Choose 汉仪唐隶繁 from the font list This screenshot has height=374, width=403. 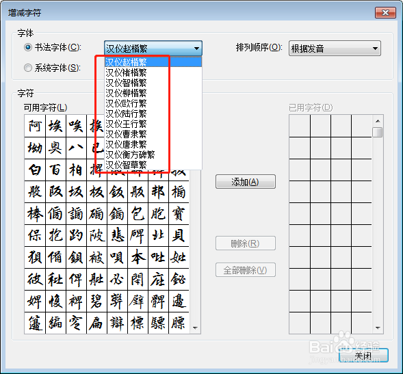[x=153, y=144]
